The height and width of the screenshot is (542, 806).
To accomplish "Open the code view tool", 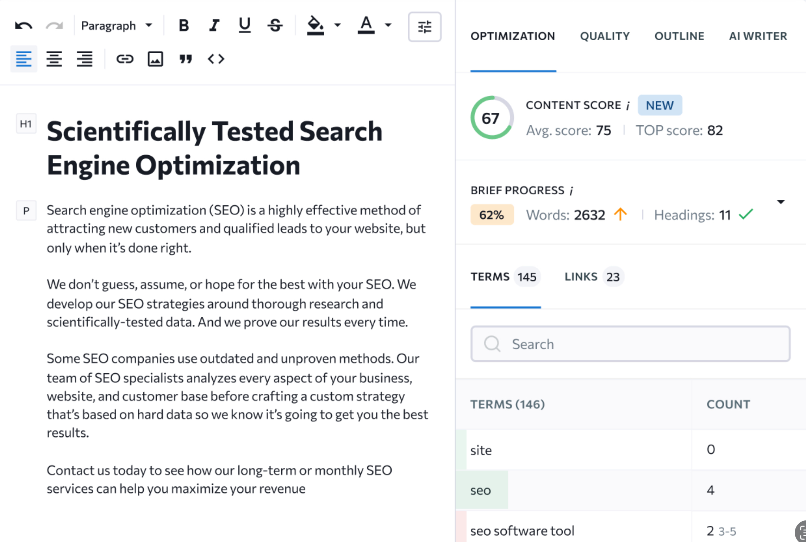I will tap(216, 59).
